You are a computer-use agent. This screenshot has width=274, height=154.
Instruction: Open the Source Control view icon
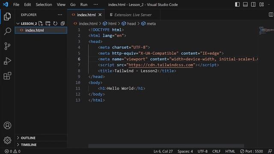click(x=7, y=46)
